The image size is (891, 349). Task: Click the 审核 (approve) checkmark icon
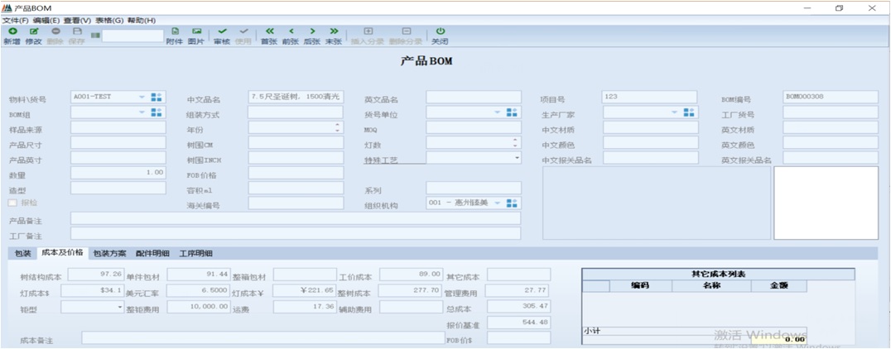[x=222, y=31]
